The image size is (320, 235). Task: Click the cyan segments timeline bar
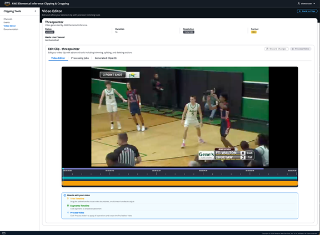[x=180, y=178]
